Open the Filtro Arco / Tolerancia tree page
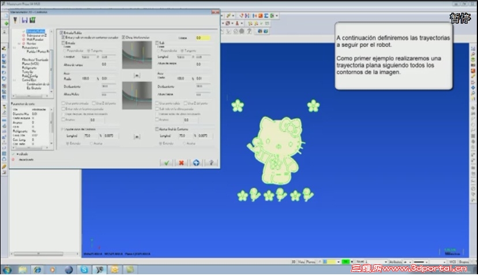478x276 pixels. (x=35, y=60)
